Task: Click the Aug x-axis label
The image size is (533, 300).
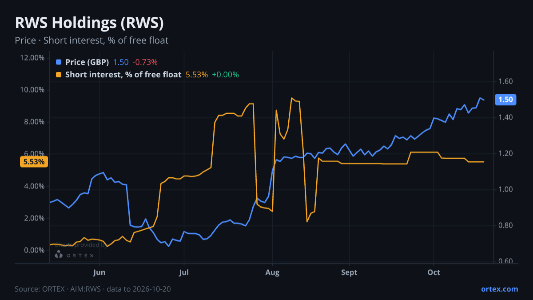Action: tap(272, 272)
